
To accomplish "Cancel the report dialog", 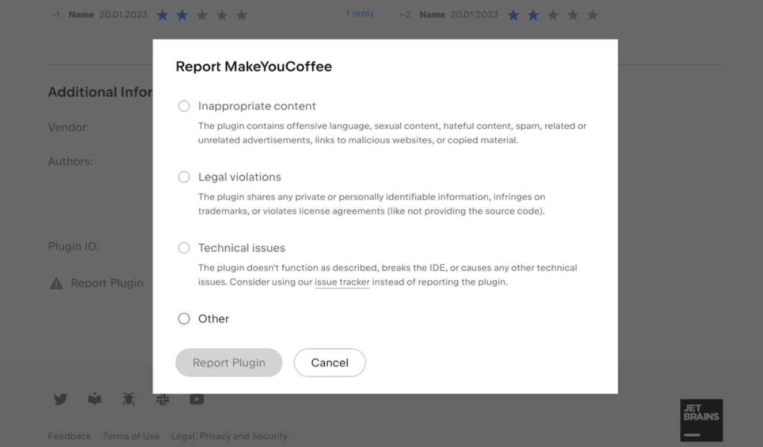I will 329,363.
